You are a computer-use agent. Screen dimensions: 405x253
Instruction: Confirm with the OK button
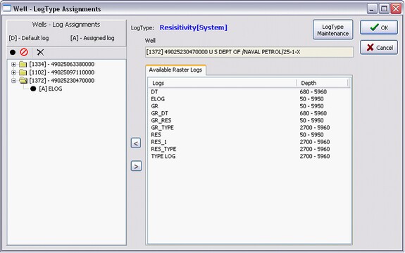[x=379, y=27]
